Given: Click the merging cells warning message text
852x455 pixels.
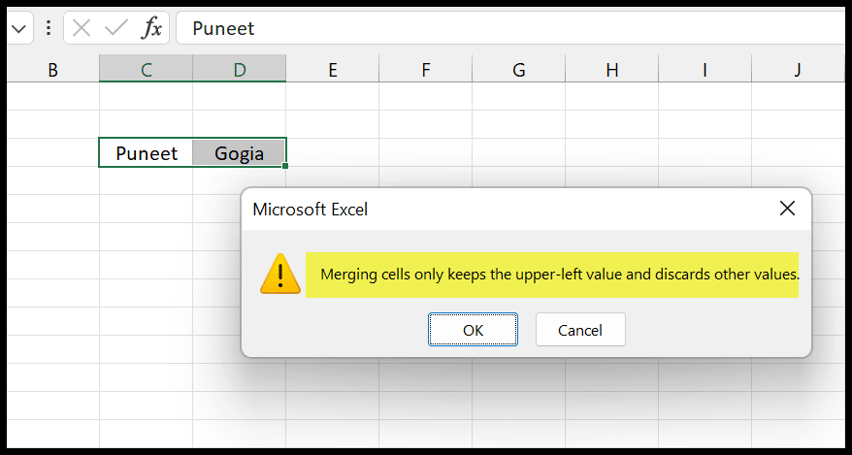Looking at the screenshot, I should pos(560,275).
